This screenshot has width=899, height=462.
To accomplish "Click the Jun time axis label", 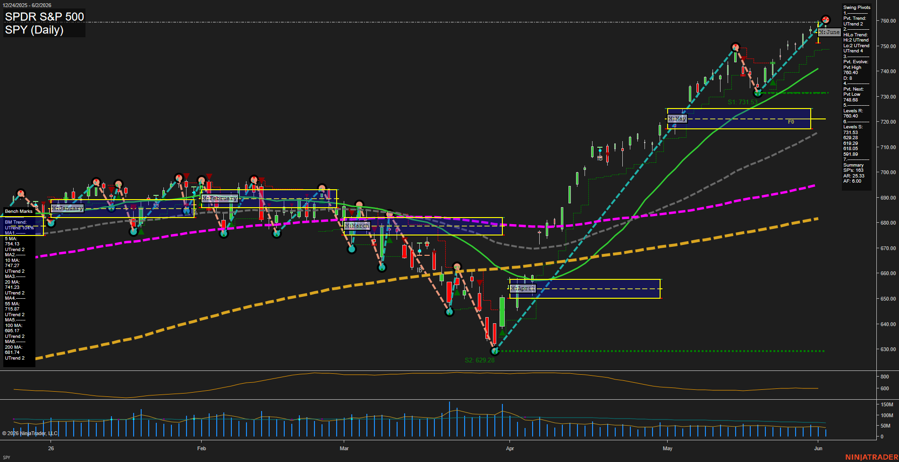I will tap(818, 448).
